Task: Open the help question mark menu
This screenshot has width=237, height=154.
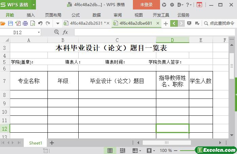Action: pyautogui.click(x=189, y=5)
